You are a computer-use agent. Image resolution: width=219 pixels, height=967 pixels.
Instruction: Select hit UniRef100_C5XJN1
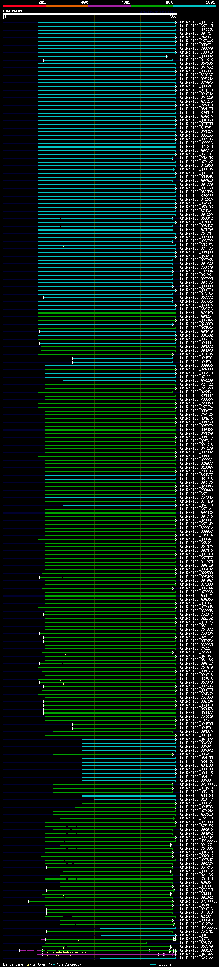[x=196, y=931]
